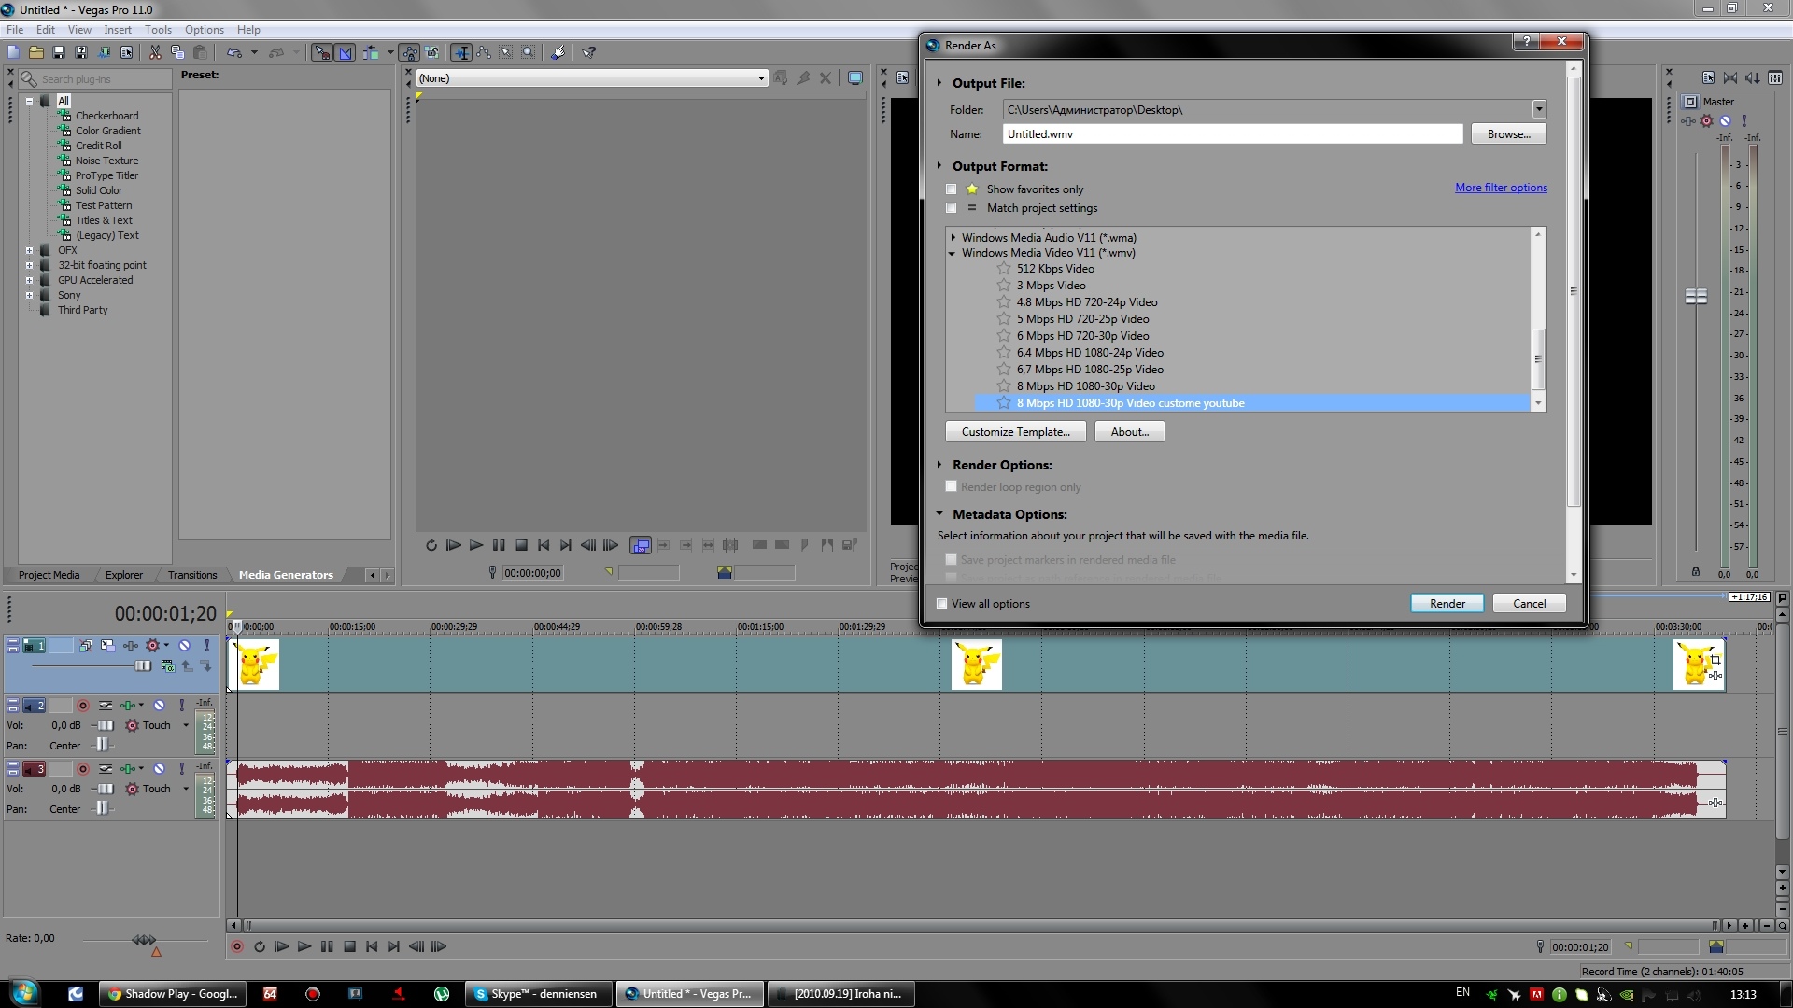
Task: Enable View all options checkbox
Action: (941, 604)
